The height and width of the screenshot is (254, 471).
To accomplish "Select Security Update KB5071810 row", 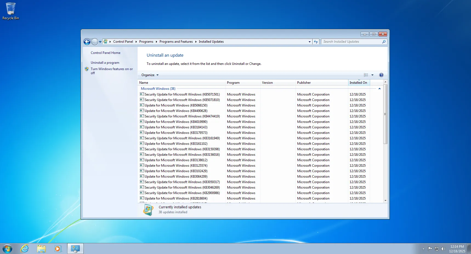I will point(253,100).
